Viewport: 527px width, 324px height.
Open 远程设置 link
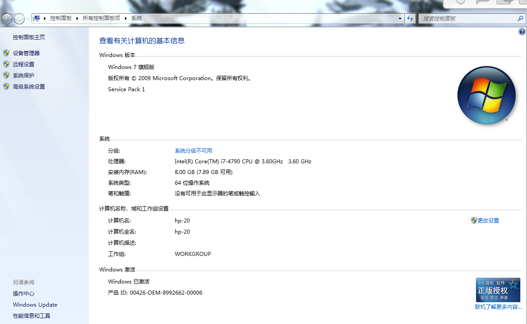click(24, 64)
